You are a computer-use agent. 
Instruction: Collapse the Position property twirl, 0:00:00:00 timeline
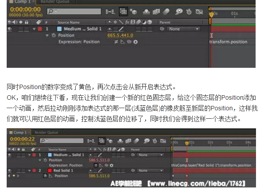(x=47, y=35)
